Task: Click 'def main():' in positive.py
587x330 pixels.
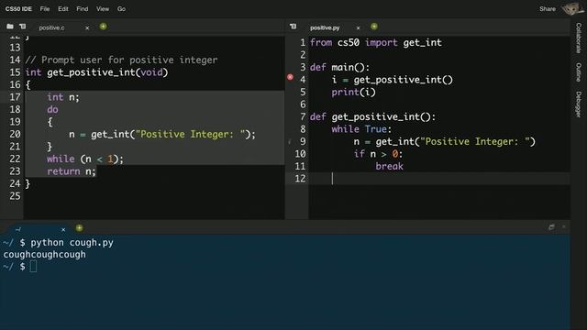Action: [x=339, y=67]
